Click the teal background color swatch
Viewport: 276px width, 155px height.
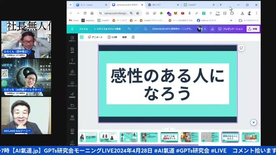(82, 37)
